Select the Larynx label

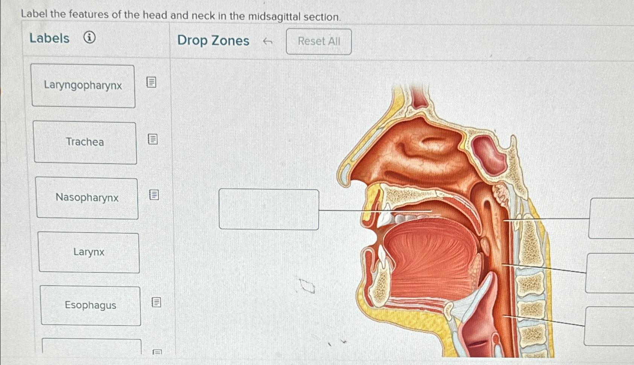click(x=89, y=252)
